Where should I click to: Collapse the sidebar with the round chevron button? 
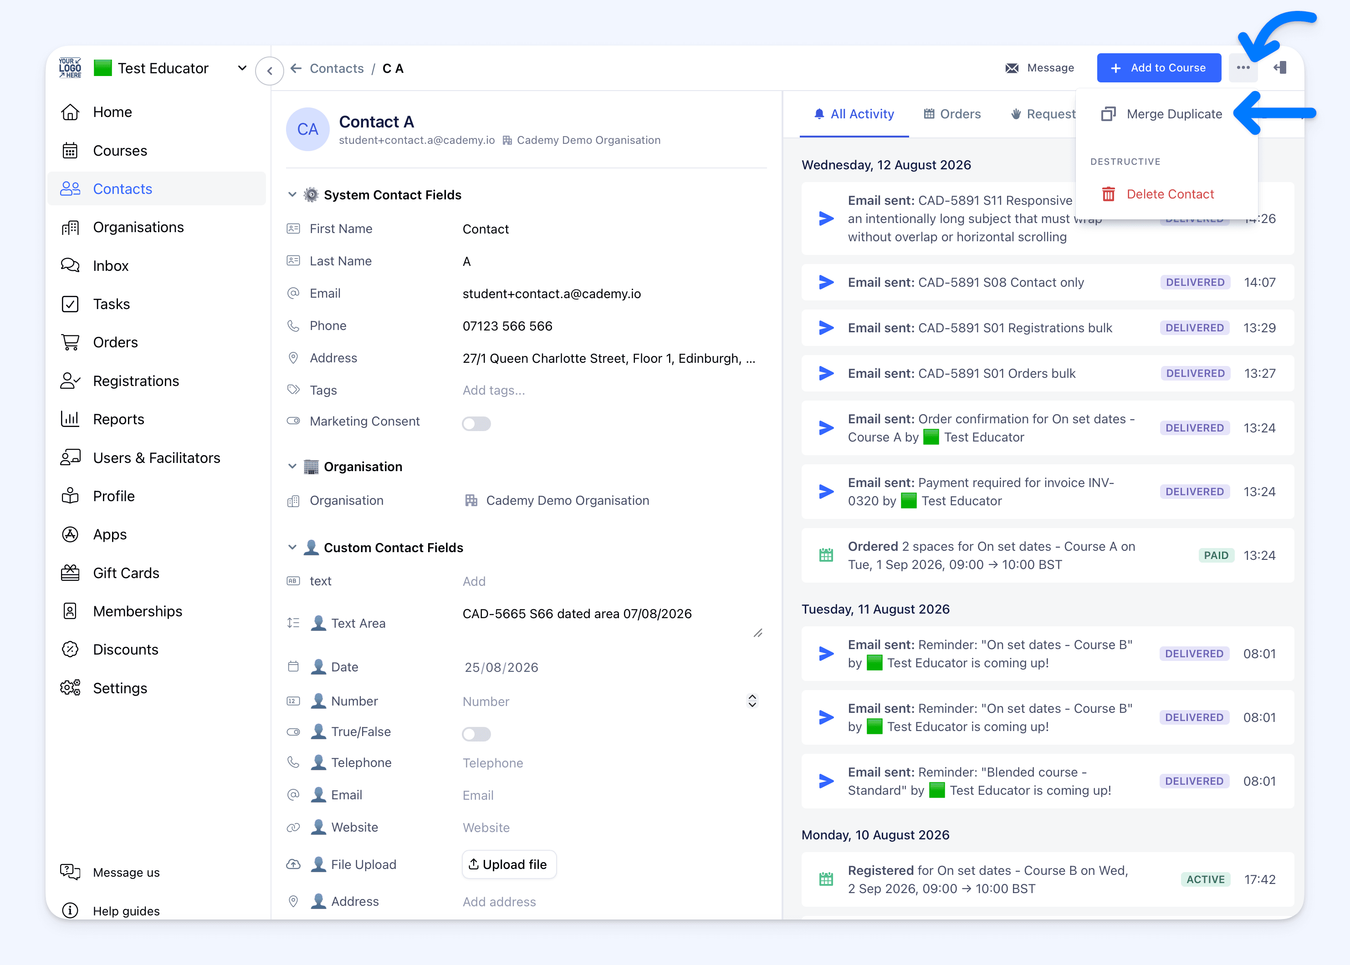coord(269,71)
